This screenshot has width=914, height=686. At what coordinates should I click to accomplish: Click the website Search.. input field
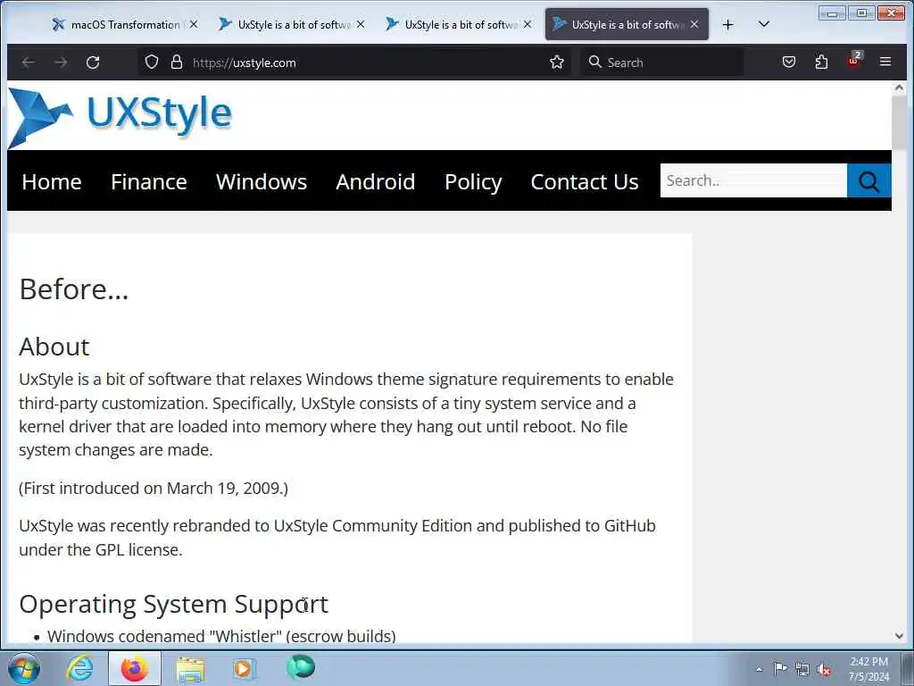pyautogui.click(x=753, y=180)
